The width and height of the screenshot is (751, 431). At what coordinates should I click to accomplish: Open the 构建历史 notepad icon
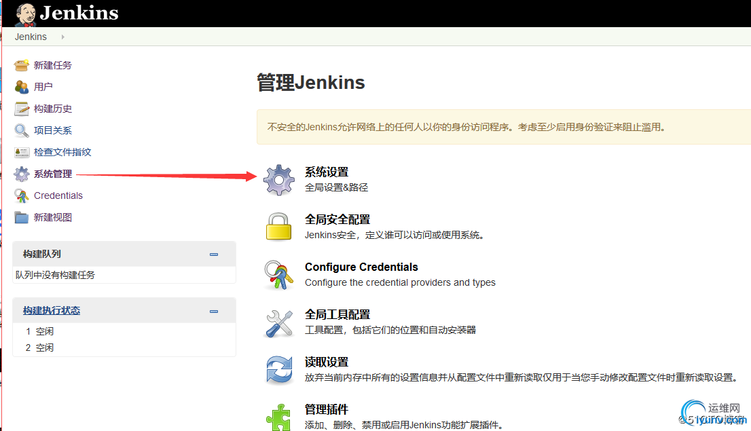(x=22, y=109)
